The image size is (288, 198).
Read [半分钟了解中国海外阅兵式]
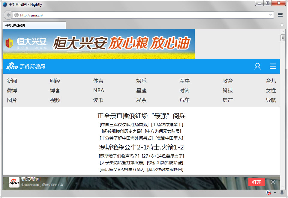tap(126, 138)
